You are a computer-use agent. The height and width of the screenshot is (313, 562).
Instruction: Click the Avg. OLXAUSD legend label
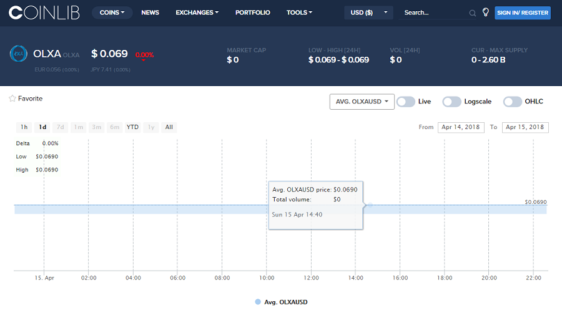(285, 302)
